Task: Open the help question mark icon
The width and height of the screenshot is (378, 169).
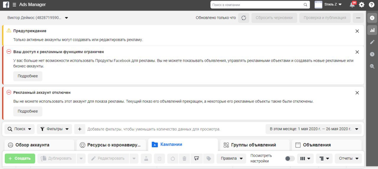Action: (x=372, y=5)
